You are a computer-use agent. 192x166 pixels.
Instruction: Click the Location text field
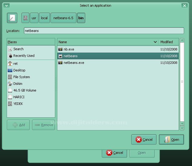pyautogui.click(x=104, y=31)
